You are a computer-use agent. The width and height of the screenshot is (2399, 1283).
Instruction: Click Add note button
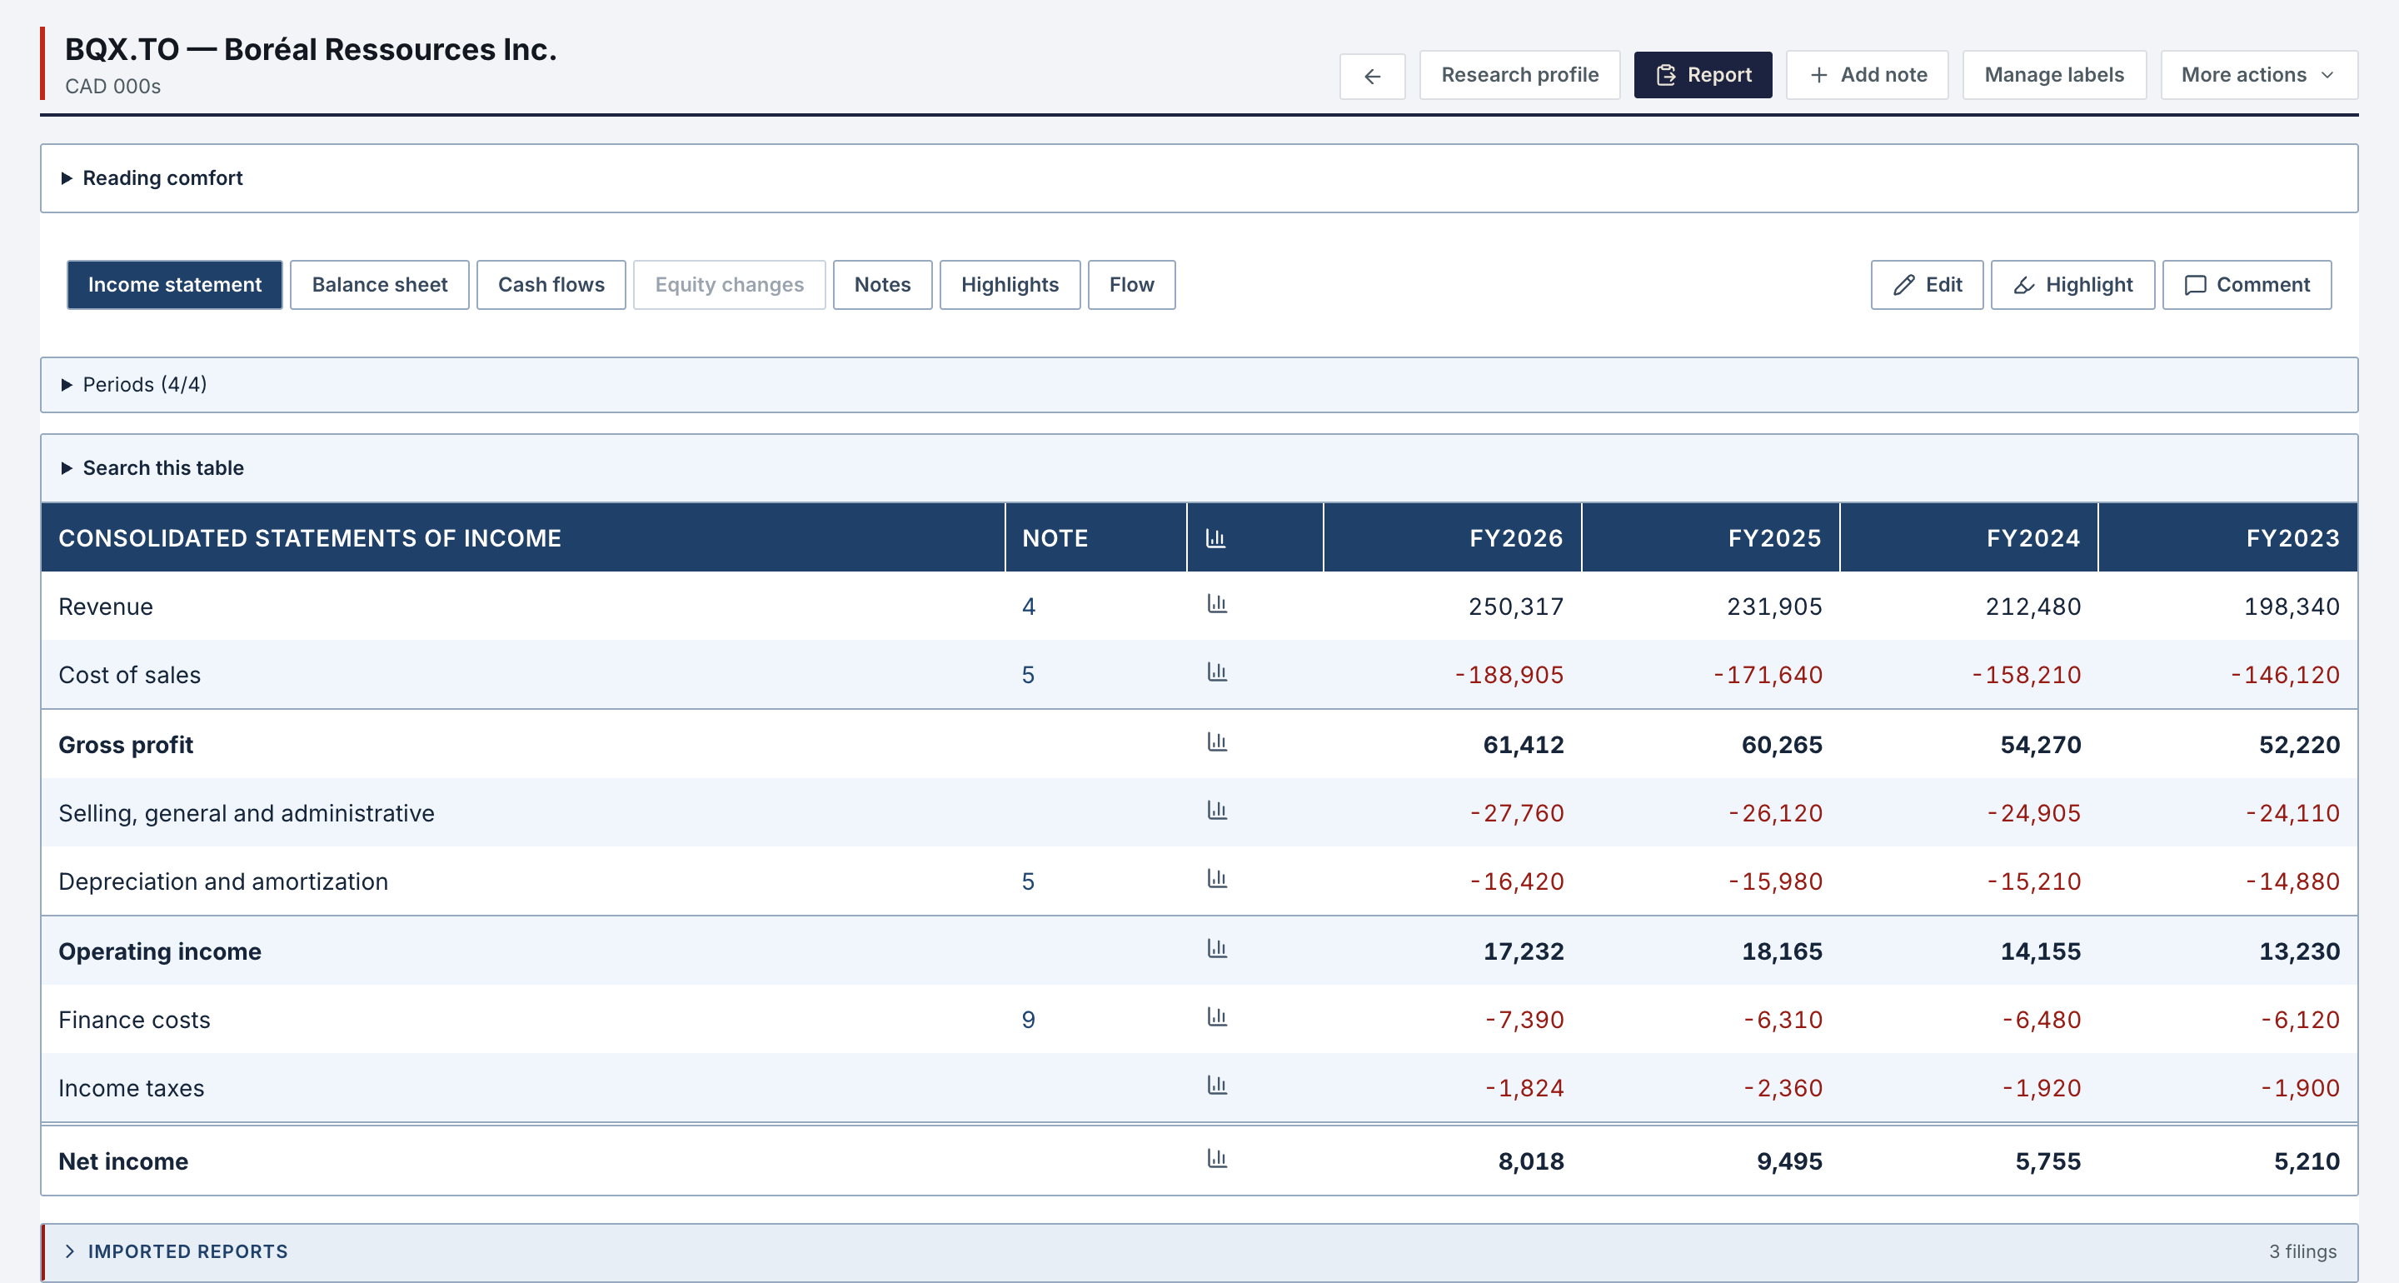pos(1866,76)
